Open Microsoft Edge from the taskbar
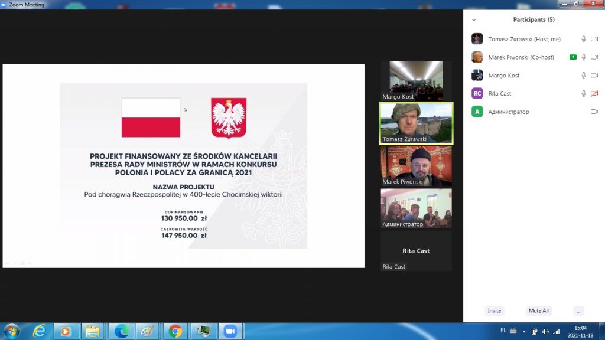 (121, 331)
